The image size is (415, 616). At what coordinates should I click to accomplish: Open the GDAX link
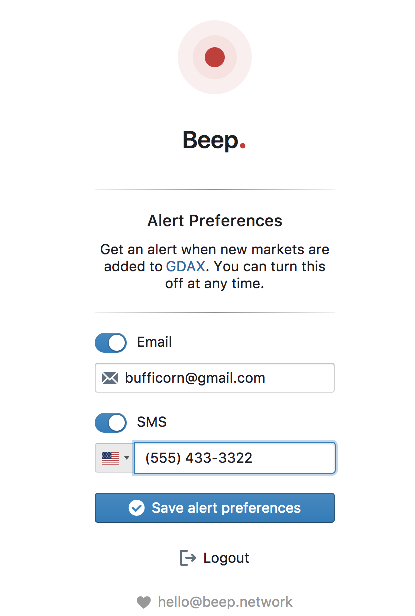coord(185,266)
